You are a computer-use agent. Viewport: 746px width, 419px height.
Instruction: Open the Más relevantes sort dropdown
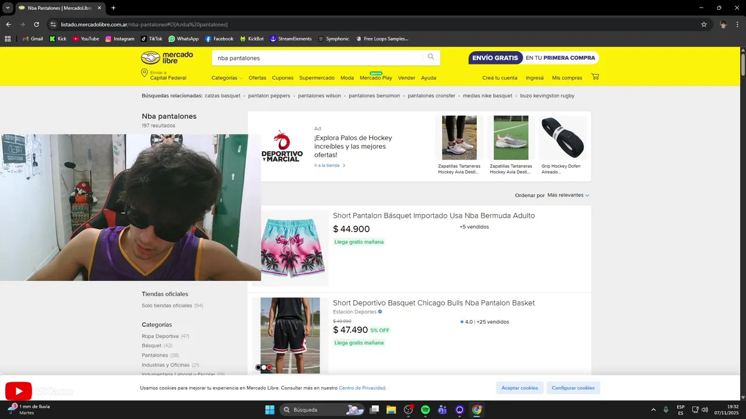pyautogui.click(x=568, y=195)
